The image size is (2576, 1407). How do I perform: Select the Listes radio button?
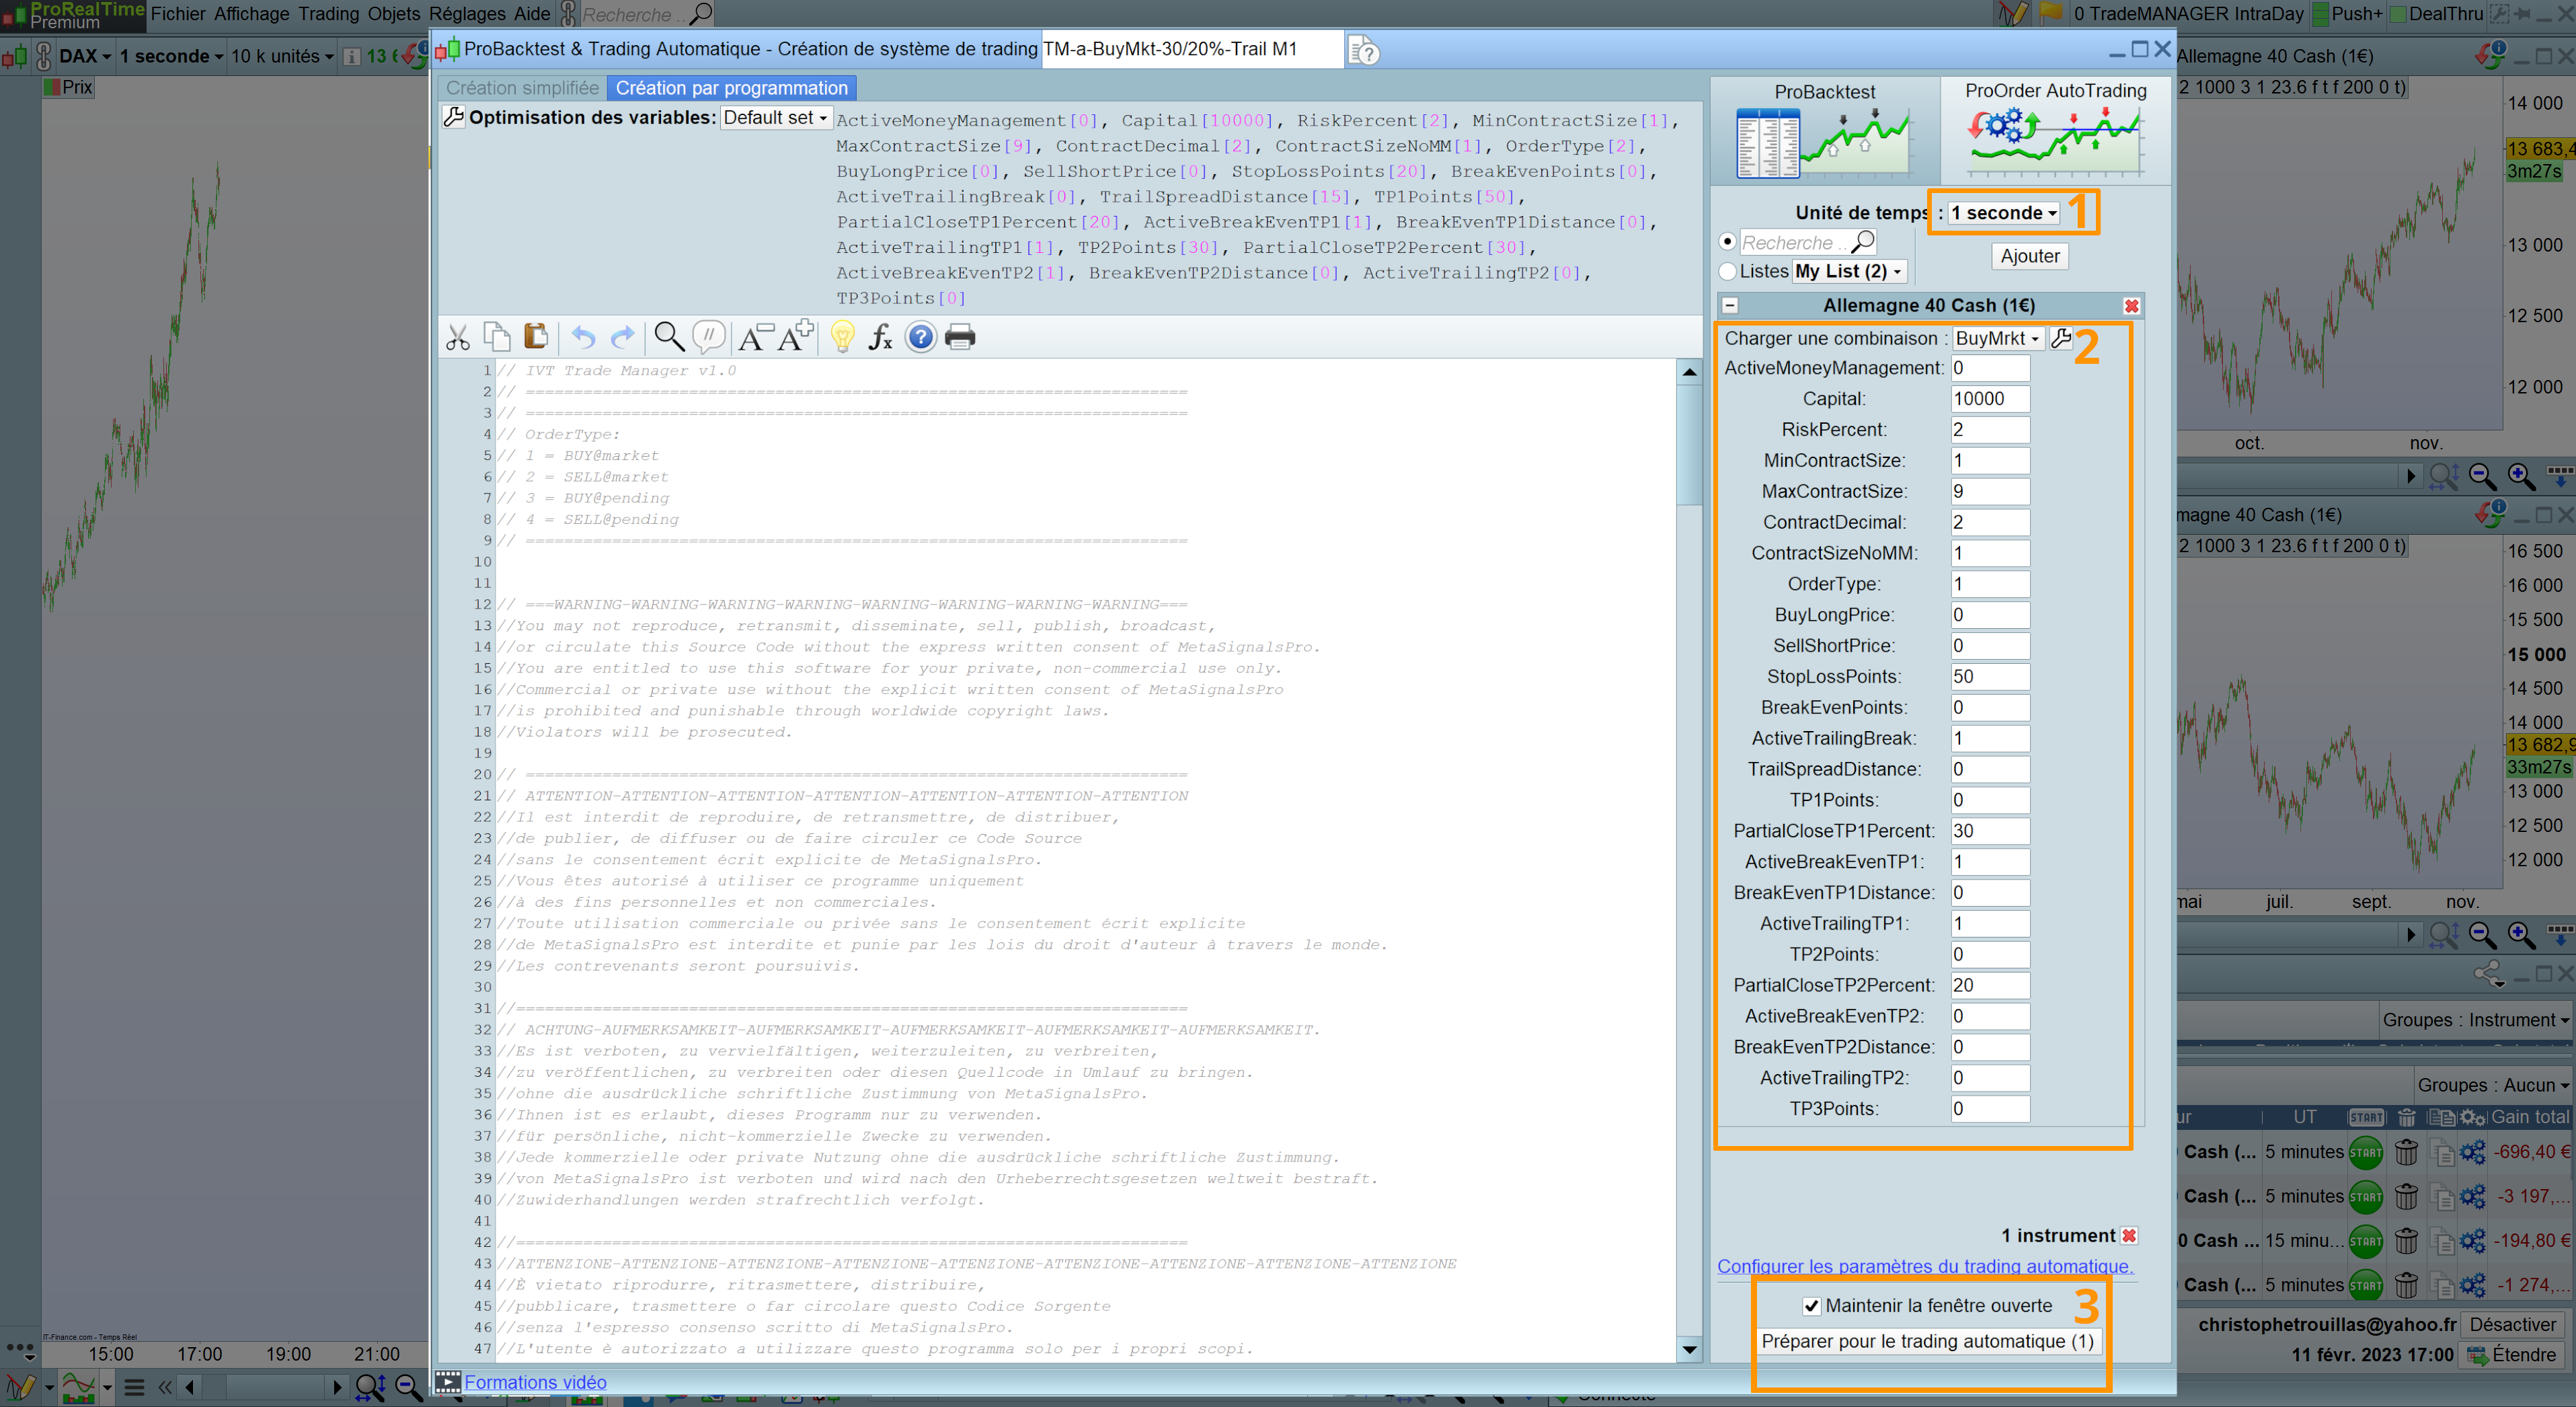point(1727,271)
